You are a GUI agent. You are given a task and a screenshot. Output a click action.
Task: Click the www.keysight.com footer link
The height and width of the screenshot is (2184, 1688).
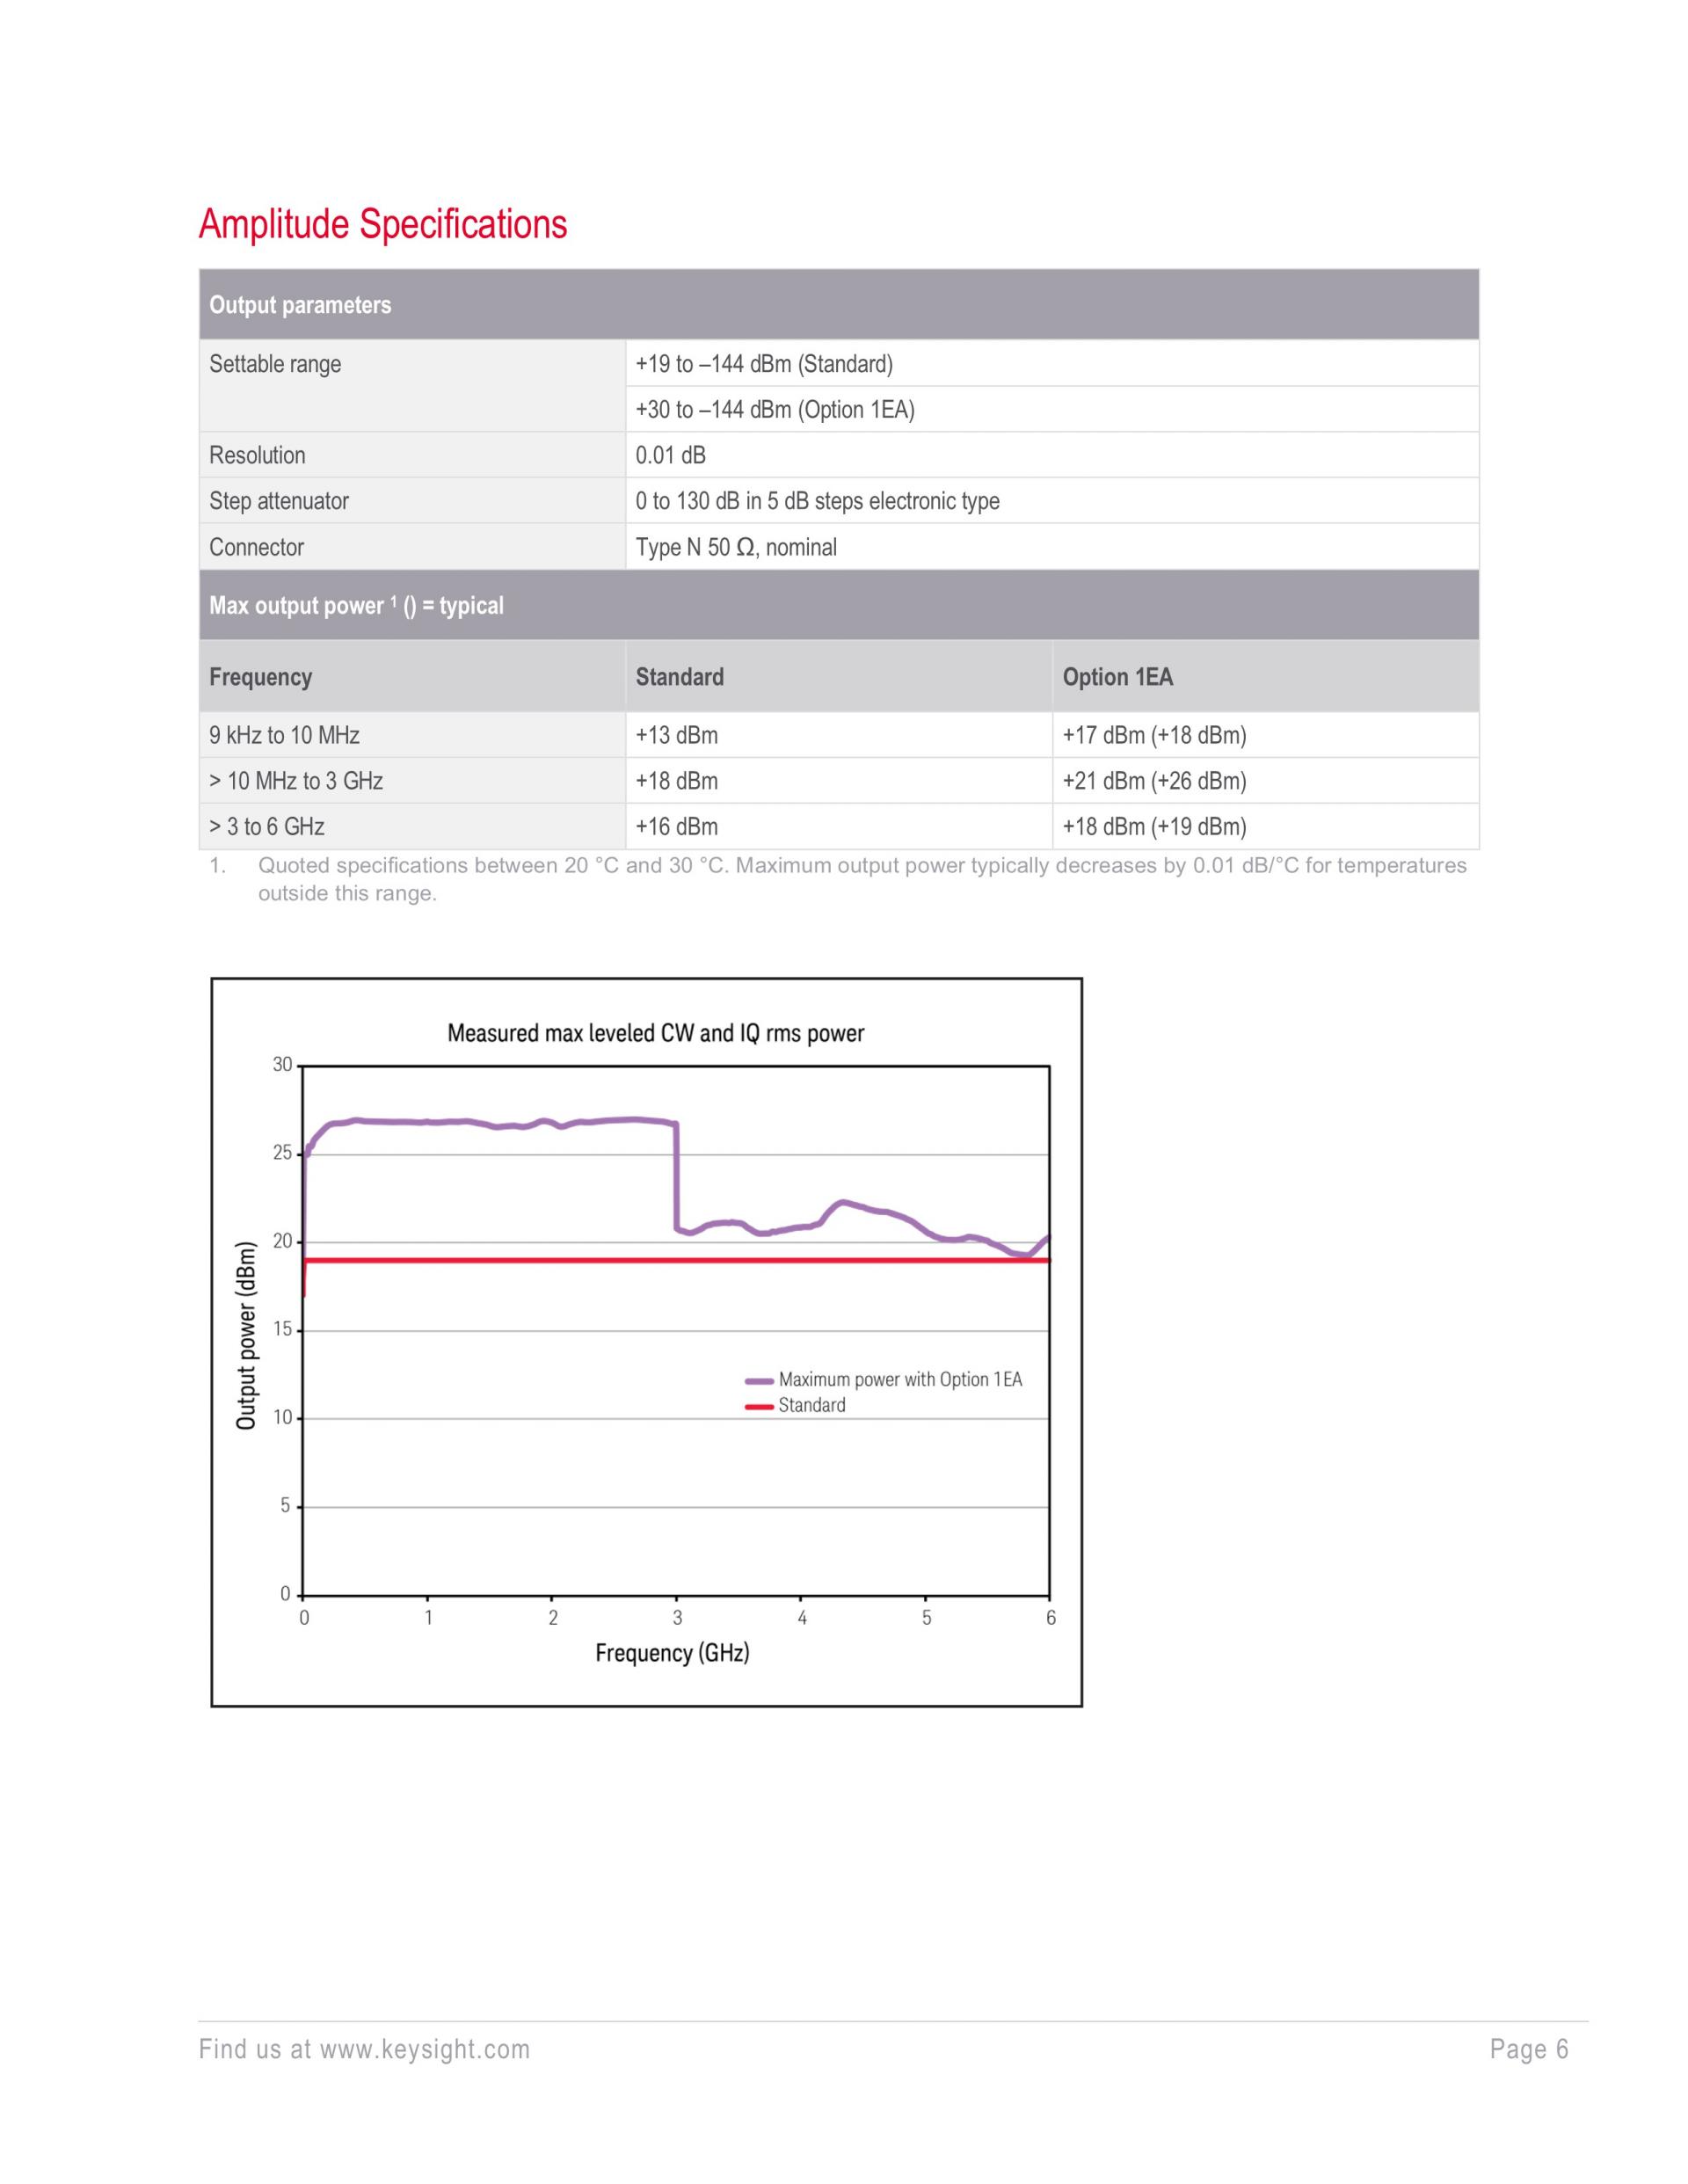(424, 2050)
